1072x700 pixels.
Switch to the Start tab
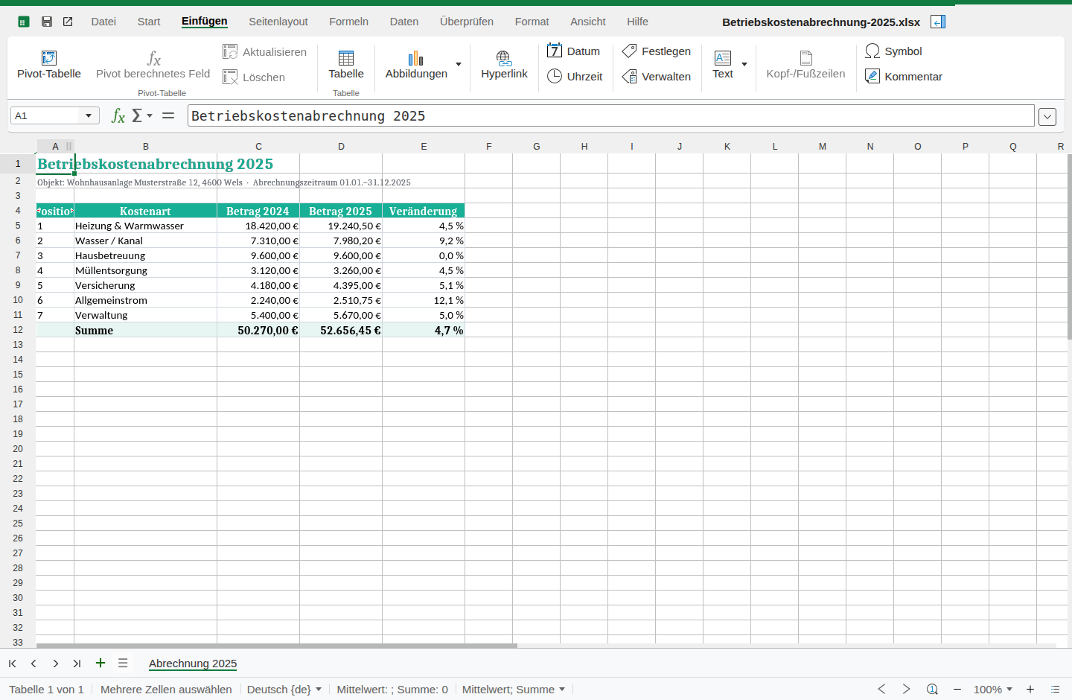[x=149, y=22]
